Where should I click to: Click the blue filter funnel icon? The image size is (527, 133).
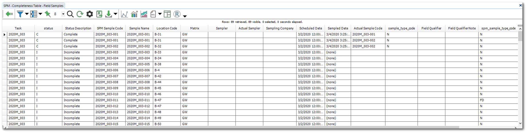(x=20, y=14)
